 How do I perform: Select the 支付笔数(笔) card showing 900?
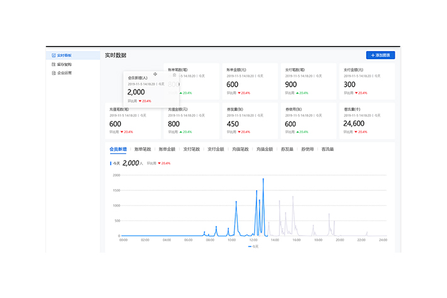click(308, 81)
